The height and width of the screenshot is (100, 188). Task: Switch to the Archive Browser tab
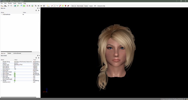click(x=17, y=53)
